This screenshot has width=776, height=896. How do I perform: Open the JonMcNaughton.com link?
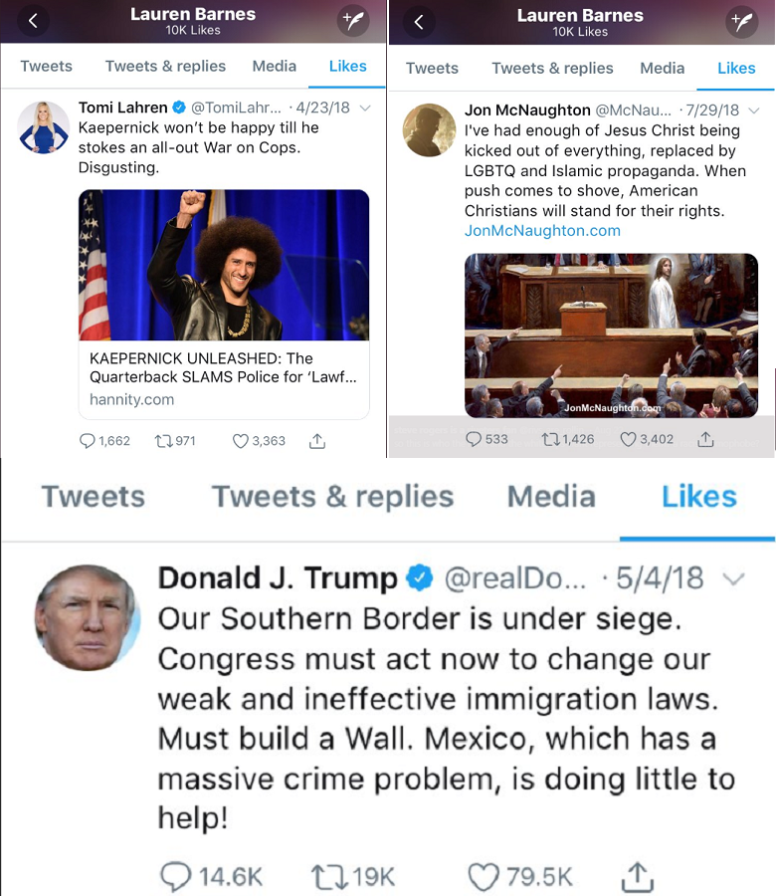(x=542, y=231)
